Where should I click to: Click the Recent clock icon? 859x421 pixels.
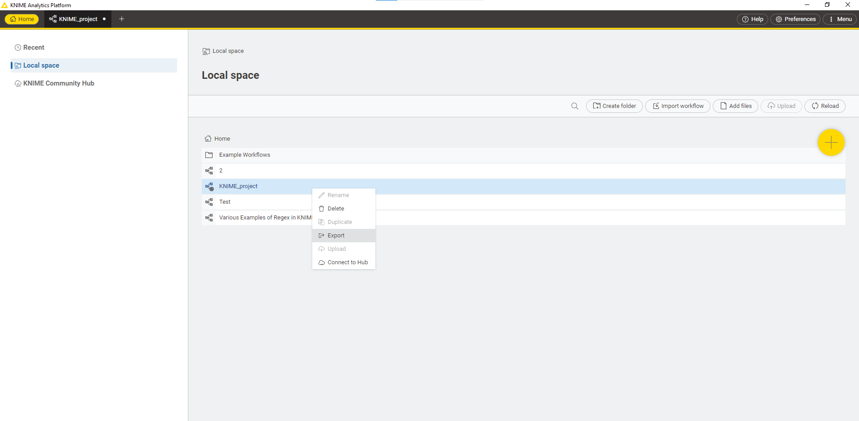[18, 47]
